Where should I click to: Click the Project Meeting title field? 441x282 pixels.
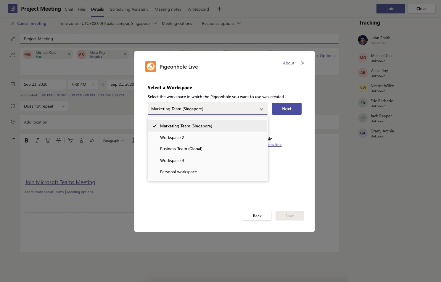point(179,39)
